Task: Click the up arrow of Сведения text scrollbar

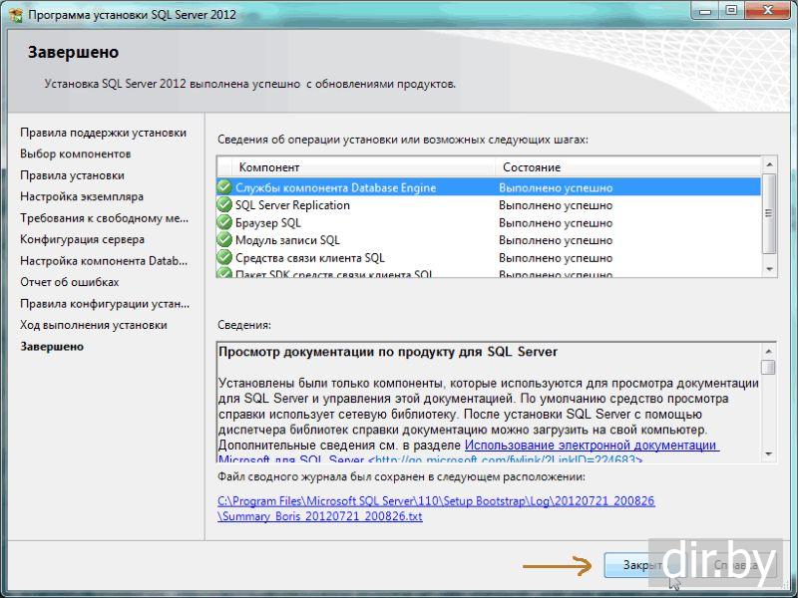Action: (x=768, y=351)
